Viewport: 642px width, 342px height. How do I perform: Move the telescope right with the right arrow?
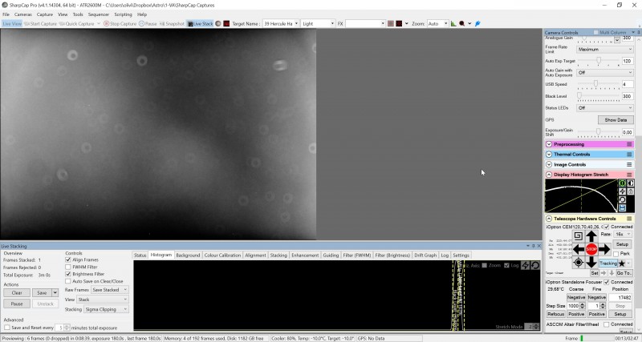pos(604,249)
